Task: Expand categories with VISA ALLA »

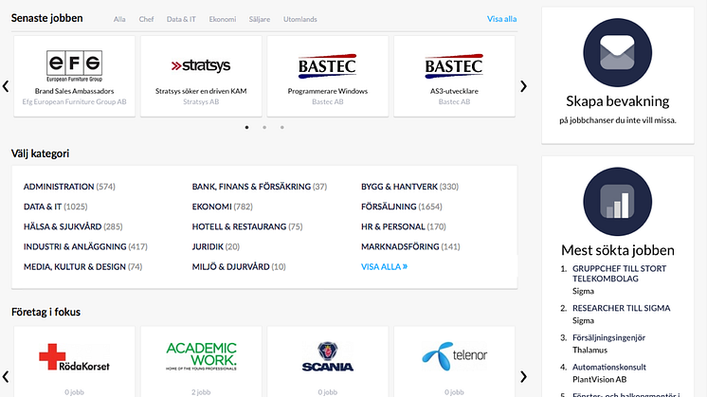Action: (384, 267)
